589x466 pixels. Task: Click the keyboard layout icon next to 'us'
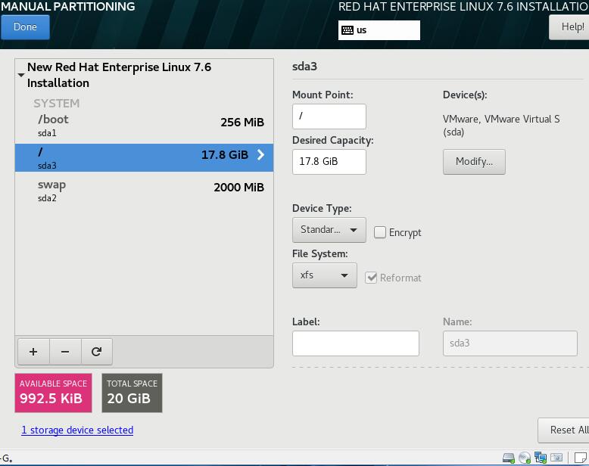pos(347,30)
